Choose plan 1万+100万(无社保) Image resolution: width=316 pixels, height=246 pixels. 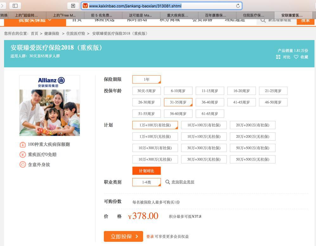[155, 136]
